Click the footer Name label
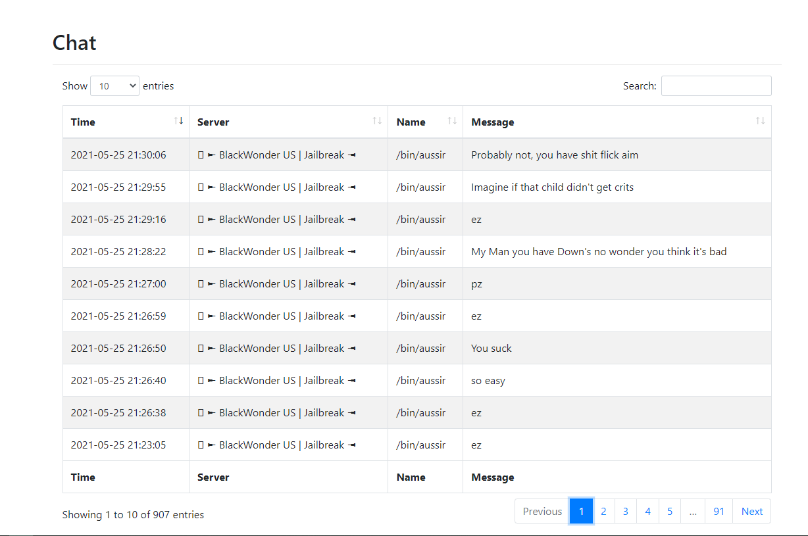The image size is (808, 536). click(411, 477)
